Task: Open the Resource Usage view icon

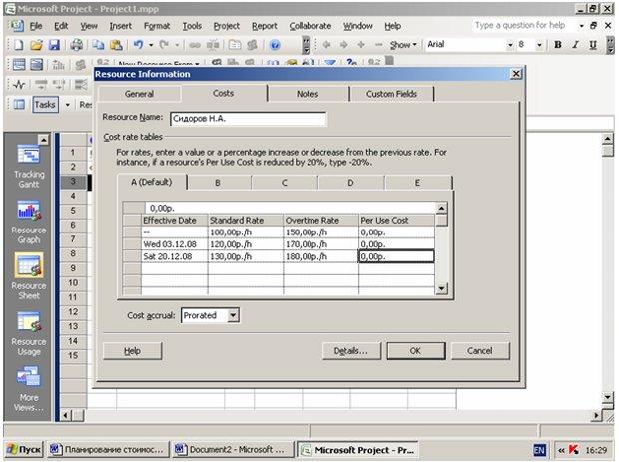Action: coord(28,322)
